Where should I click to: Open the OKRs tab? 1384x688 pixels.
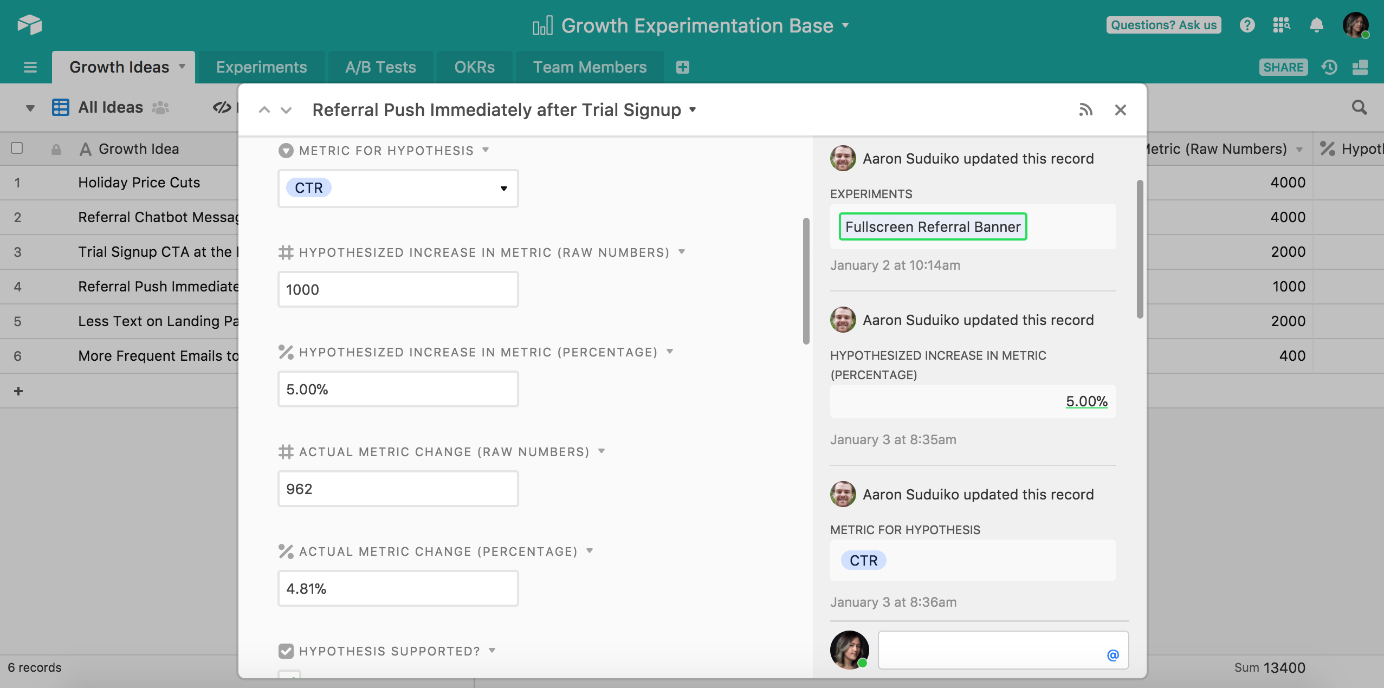[474, 67]
